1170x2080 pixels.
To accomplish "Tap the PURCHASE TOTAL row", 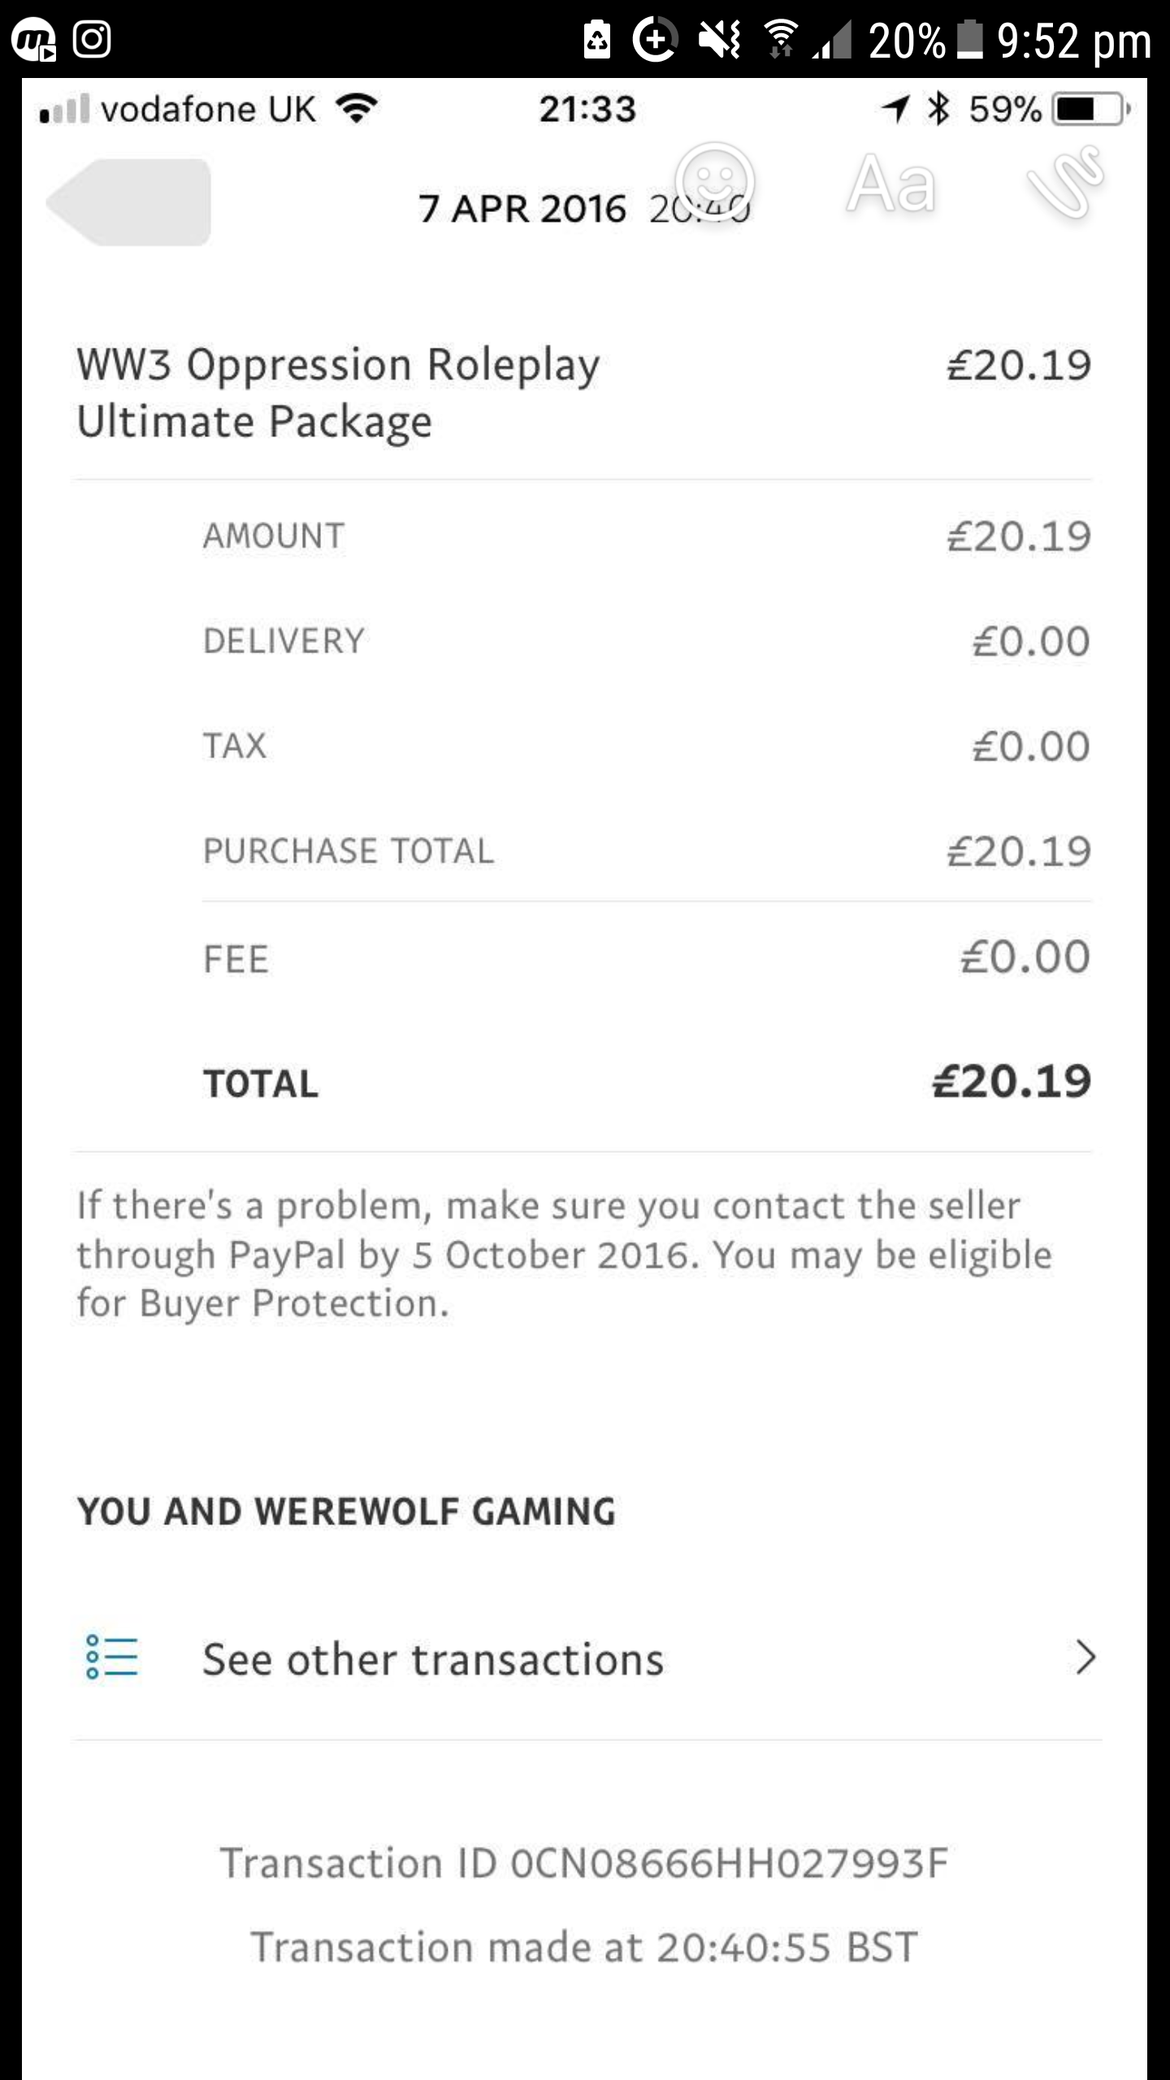I will (647, 851).
